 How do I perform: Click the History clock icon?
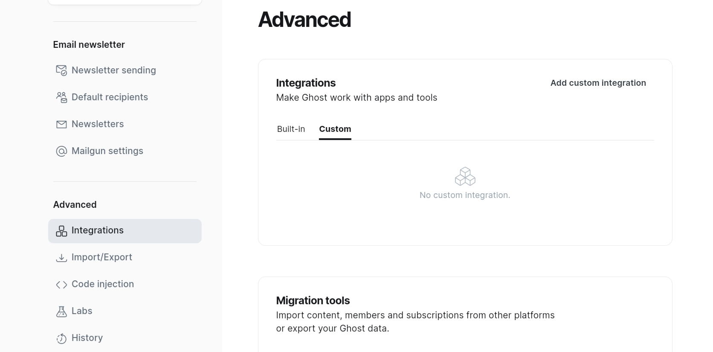pos(61,338)
